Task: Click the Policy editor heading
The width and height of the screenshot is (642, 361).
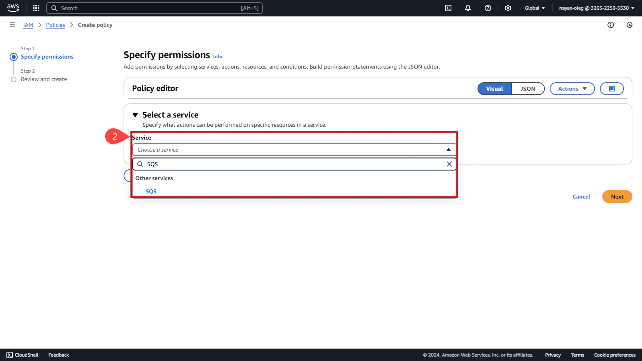Action: point(155,88)
